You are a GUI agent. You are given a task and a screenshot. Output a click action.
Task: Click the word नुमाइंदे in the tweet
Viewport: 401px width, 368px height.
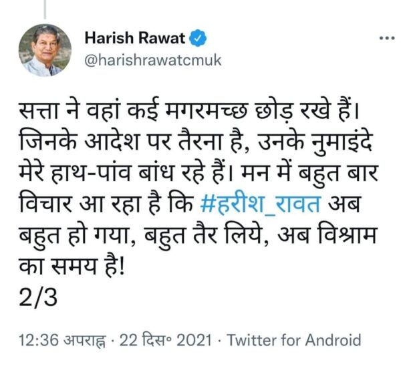340,143
